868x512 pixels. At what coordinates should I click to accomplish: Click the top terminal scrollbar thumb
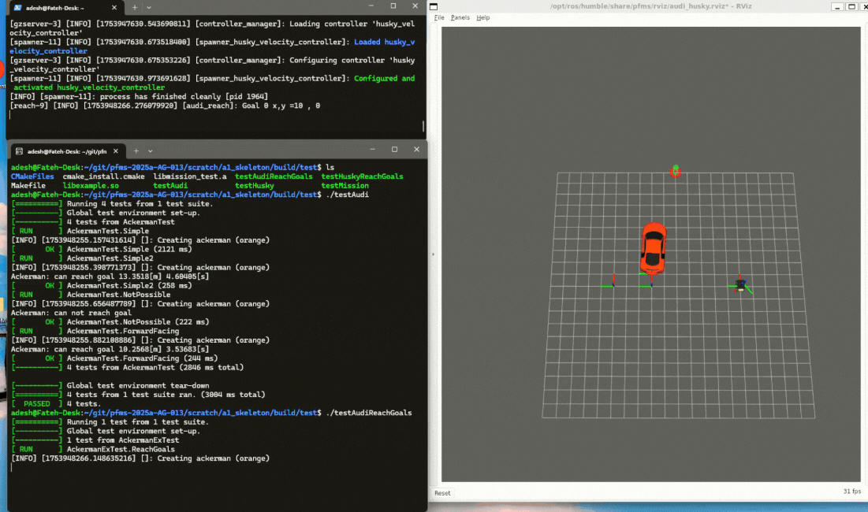click(424, 126)
